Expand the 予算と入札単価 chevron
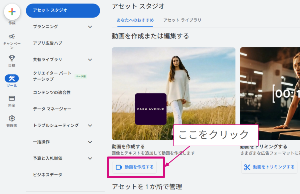 coord(90,158)
